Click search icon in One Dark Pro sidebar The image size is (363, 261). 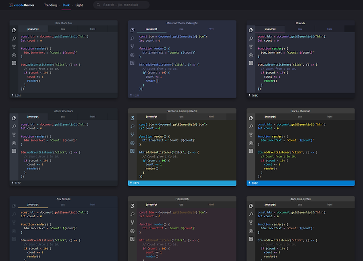pyautogui.click(x=14, y=39)
